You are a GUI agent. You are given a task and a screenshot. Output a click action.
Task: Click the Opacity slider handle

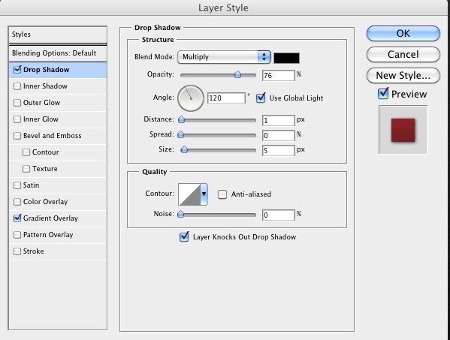pos(237,75)
